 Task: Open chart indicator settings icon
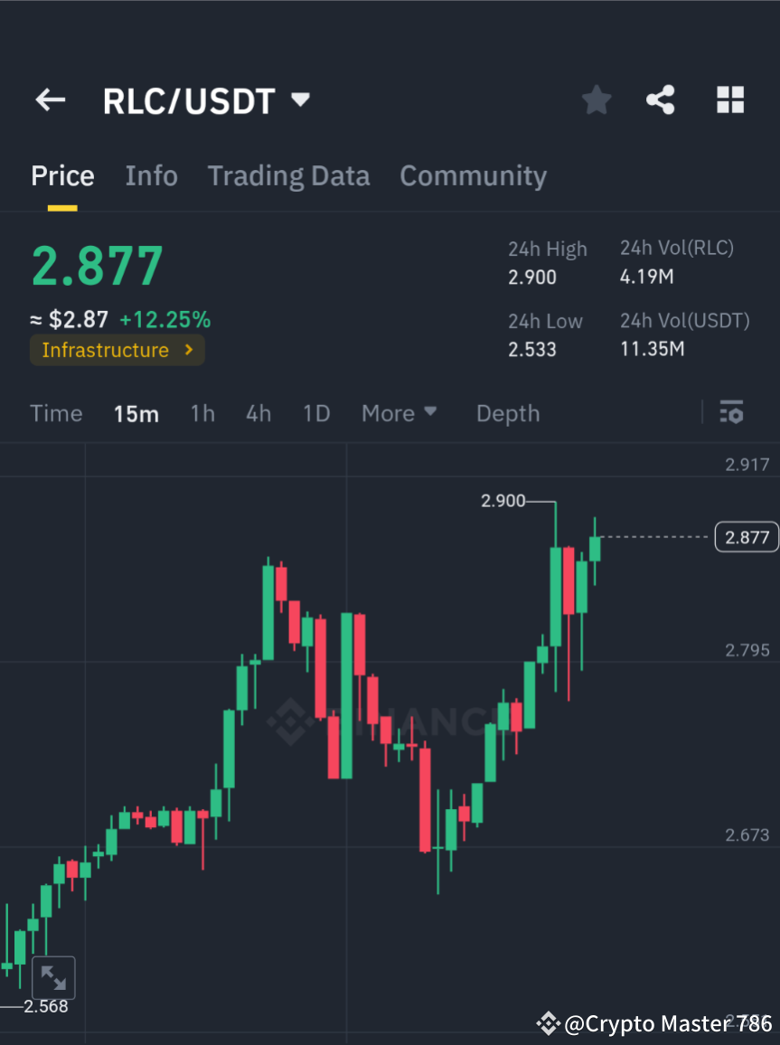pos(731,413)
